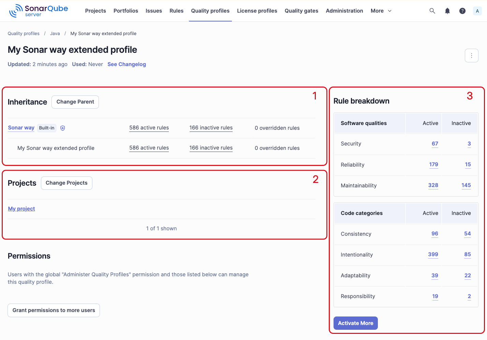Open Quality gates navigation item

tap(301, 11)
